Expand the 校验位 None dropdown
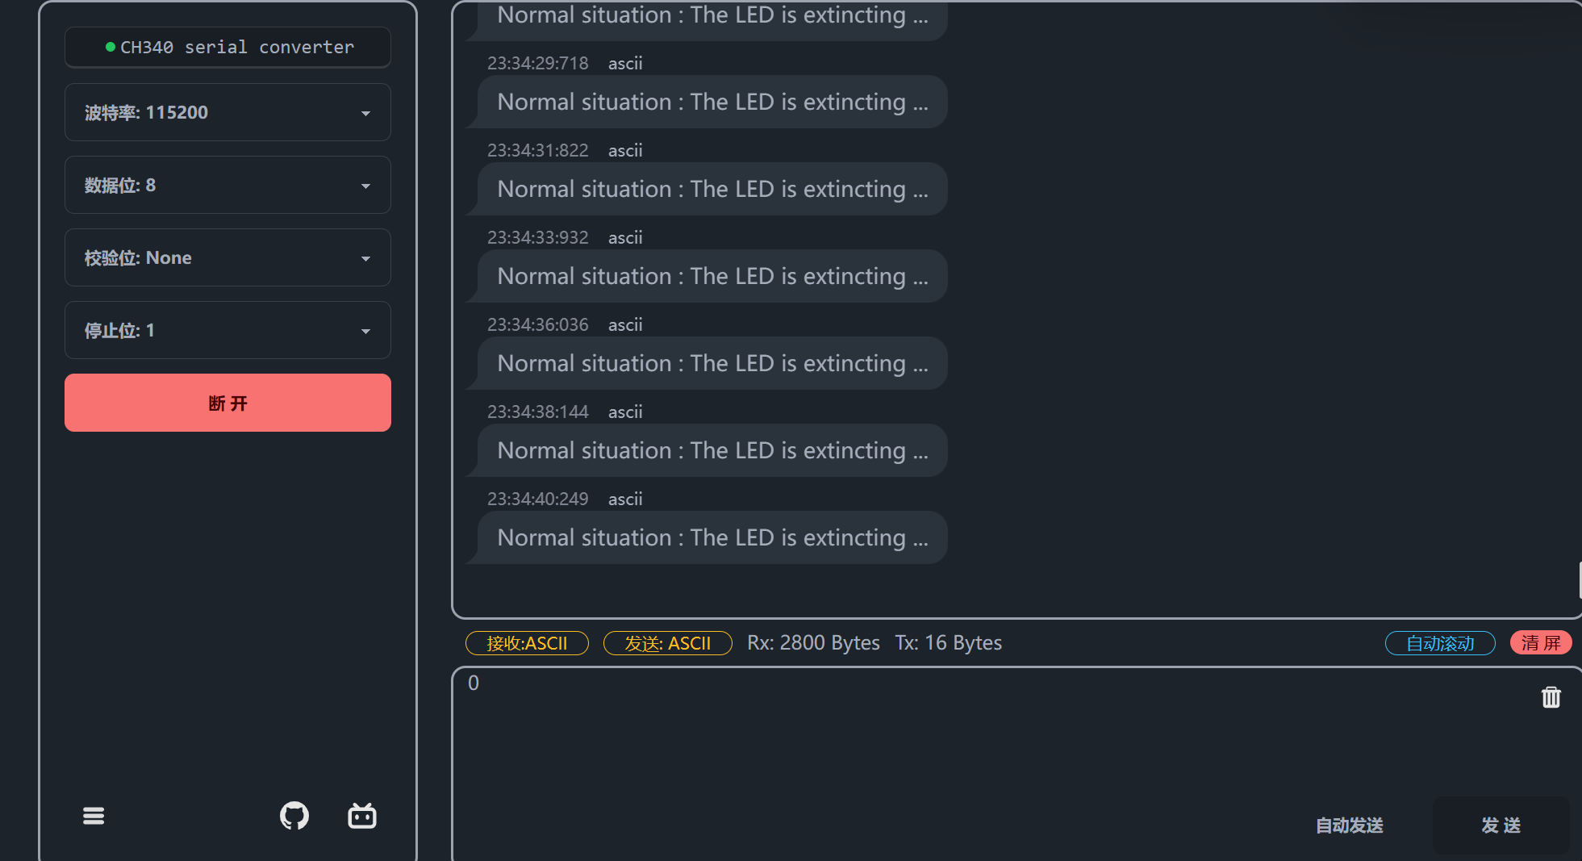Screen dimensions: 1582x861 tap(227, 257)
